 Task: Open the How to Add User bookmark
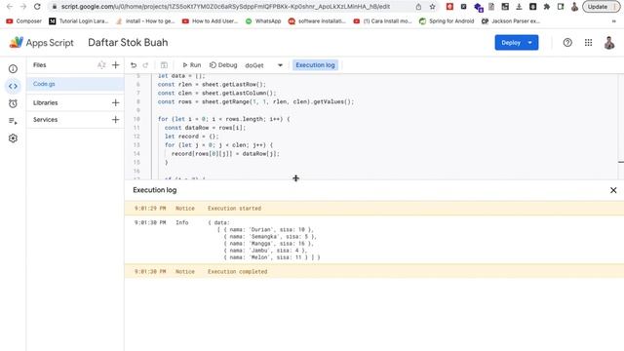(210, 21)
